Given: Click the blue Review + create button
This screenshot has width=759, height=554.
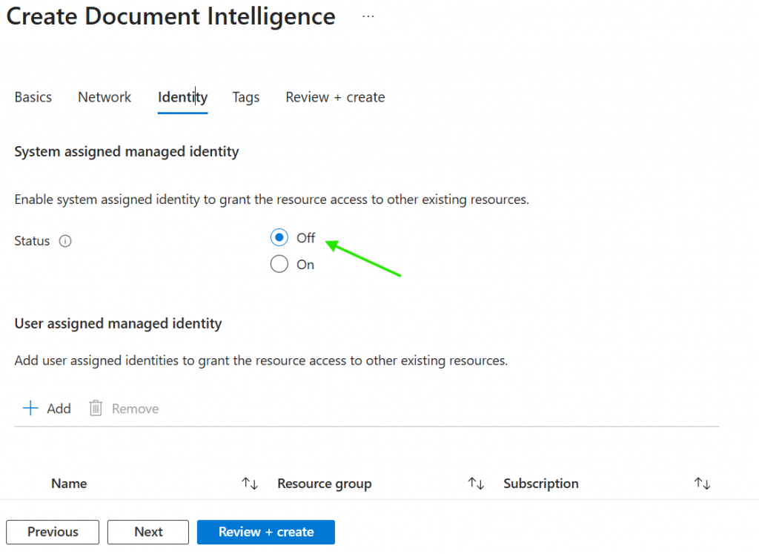Looking at the screenshot, I should coord(266,532).
